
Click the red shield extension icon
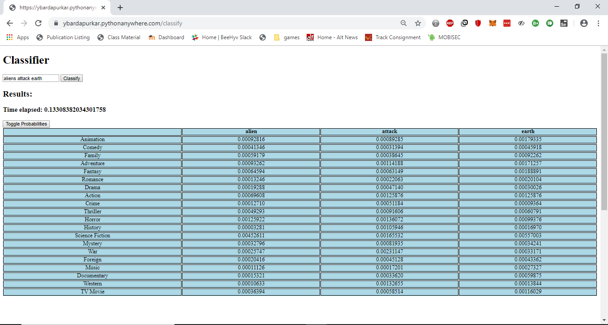coord(478,23)
